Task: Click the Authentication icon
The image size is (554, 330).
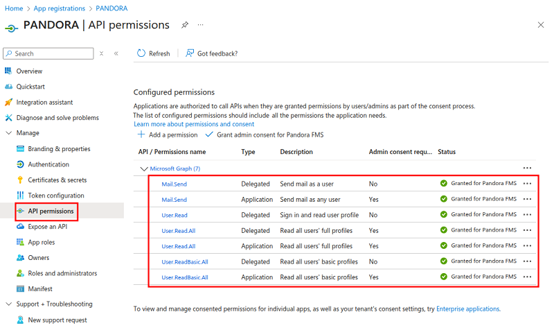Action: coord(21,164)
